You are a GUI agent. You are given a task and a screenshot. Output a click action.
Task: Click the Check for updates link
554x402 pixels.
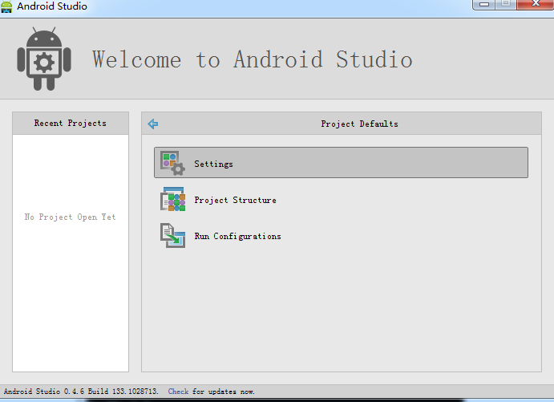coord(178,392)
